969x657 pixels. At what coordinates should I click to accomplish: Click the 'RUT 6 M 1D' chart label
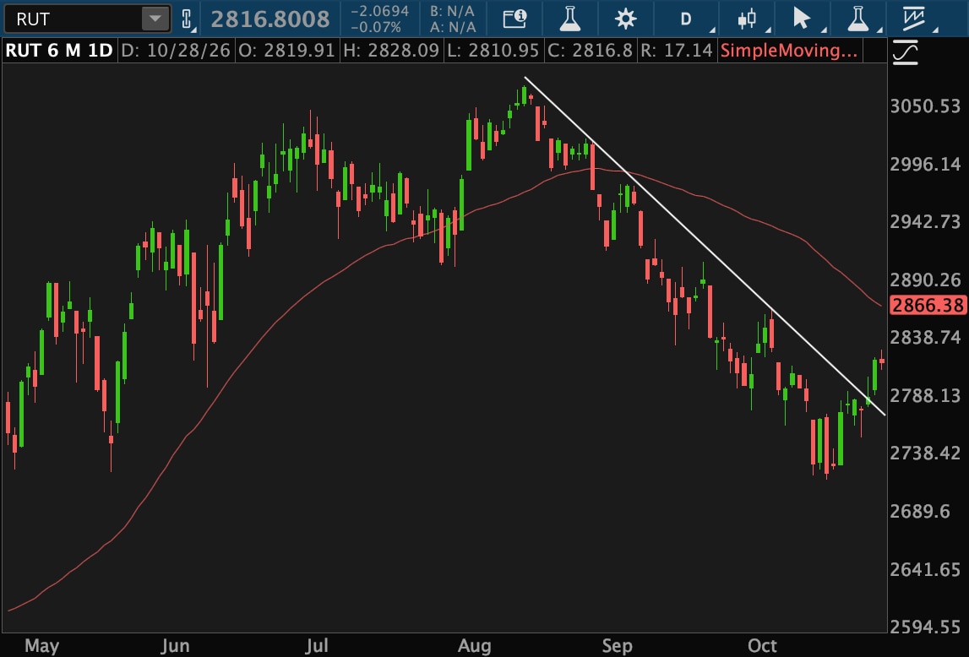coord(58,50)
